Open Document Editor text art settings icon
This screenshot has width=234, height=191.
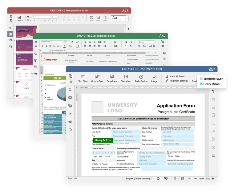[213, 139]
